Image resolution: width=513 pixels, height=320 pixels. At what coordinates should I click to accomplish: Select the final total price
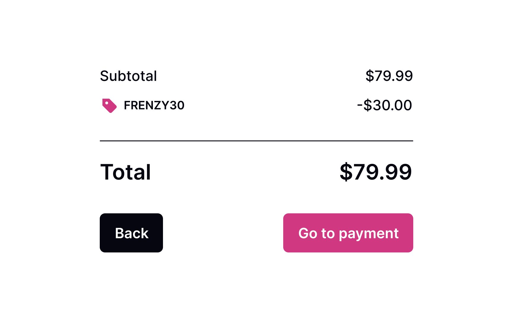tap(376, 172)
